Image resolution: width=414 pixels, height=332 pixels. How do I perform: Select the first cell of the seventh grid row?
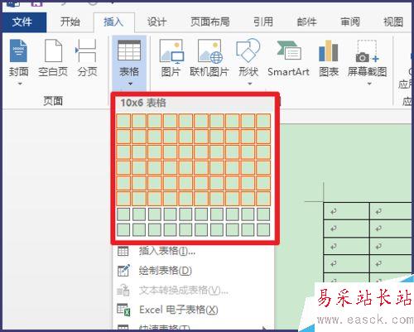tap(123, 214)
